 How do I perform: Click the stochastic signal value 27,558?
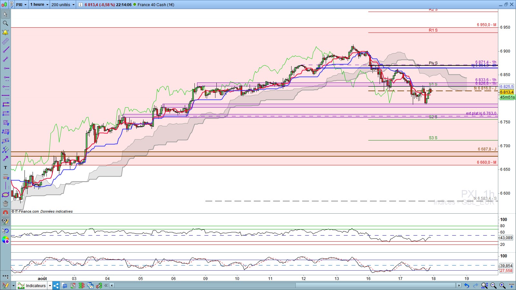506,271
